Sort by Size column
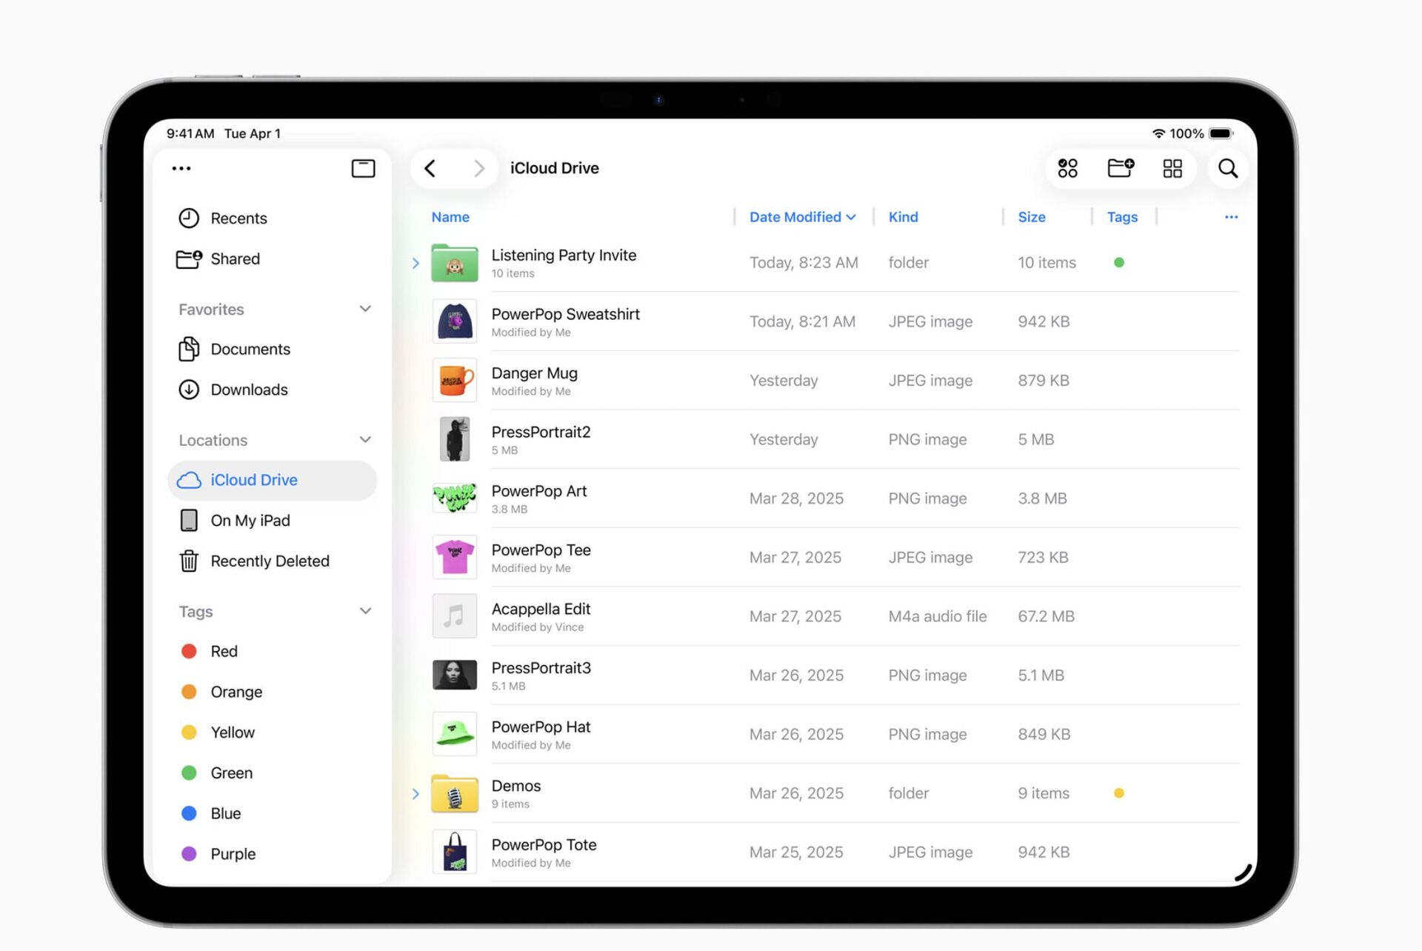This screenshot has width=1422, height=951. click(x=1031, y=217)
